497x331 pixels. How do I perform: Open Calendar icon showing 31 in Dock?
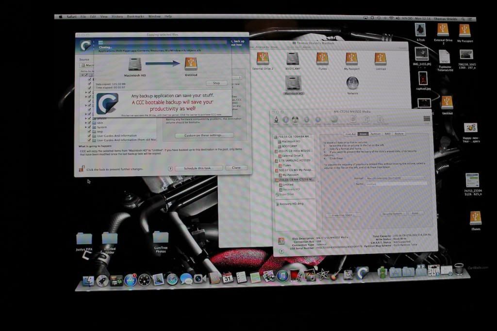(x=227, y=278)
